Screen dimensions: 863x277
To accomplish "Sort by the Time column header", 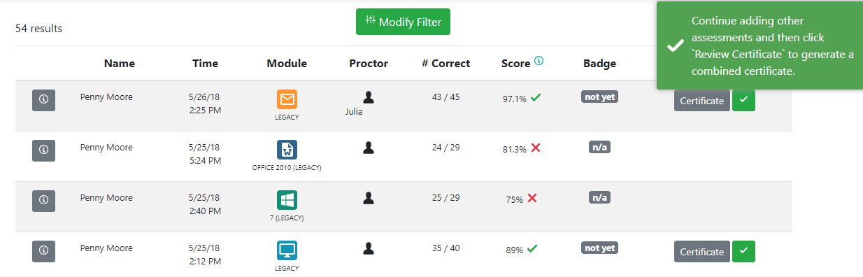I will click(x=206, y=63).
